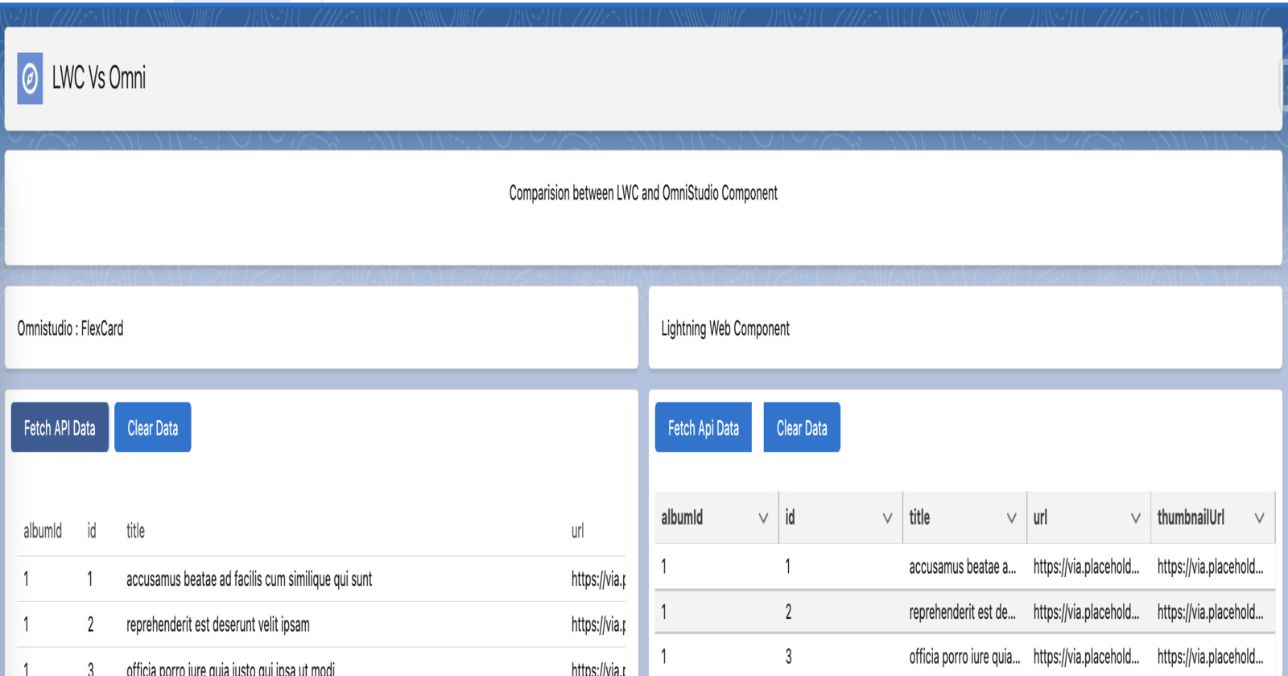Click 'Comparision between LWC and OmniStudio Component' text

(643, 193)
